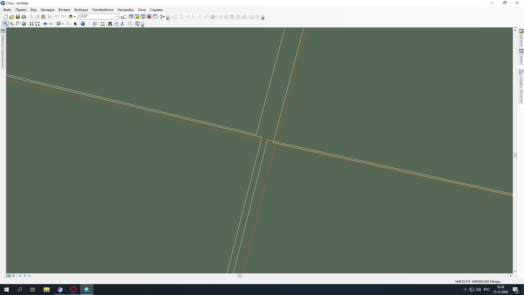
Task: Open the Identify tool
Action: [83, 24]
